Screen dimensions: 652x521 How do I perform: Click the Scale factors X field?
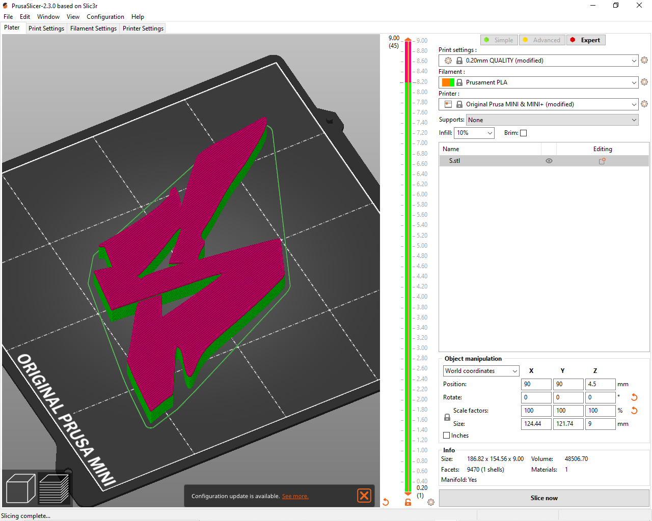(536, 411)
